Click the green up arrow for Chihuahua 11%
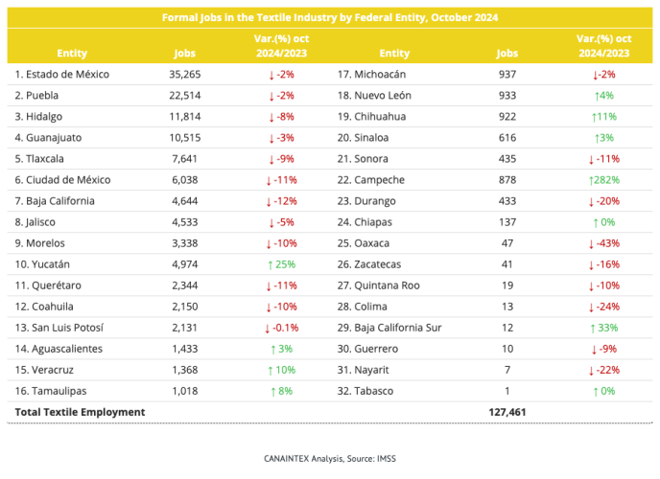Image resolution: width=660 pixels, height=479 pixels. 594,117
